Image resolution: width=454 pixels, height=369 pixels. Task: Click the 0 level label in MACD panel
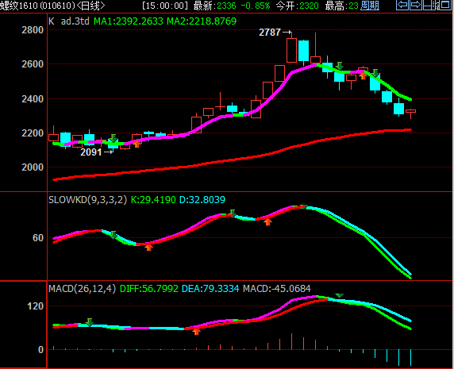coord(41,350)
